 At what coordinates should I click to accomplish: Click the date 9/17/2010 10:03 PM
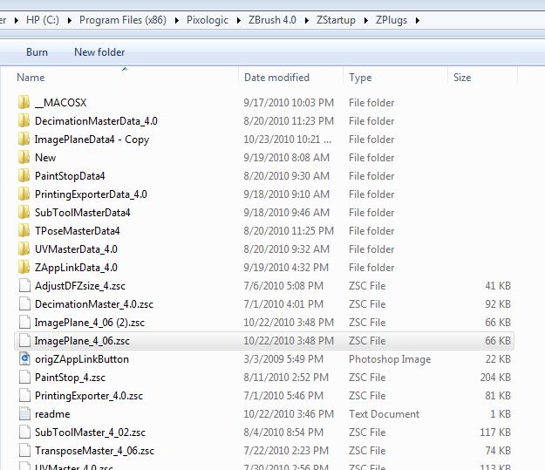(289, 103)
